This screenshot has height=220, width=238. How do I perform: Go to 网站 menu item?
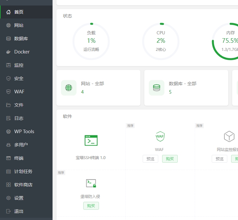point(26,25)
